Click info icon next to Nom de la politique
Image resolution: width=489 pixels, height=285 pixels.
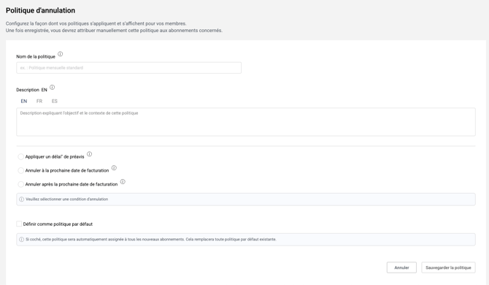60,54
